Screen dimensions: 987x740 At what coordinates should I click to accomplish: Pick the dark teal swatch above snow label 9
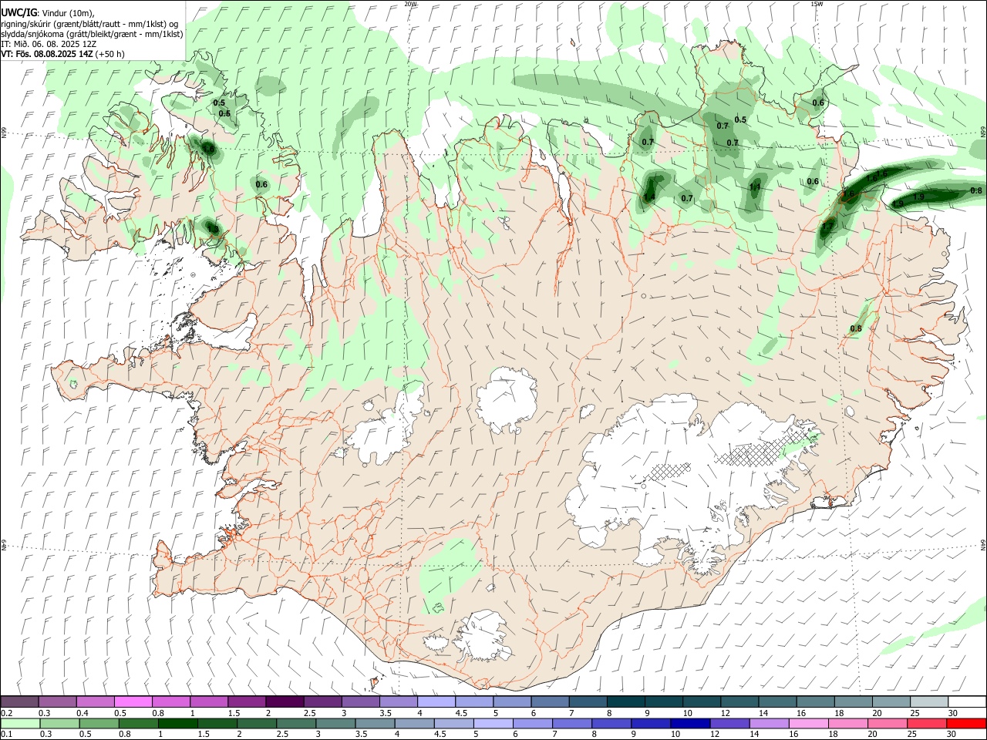663,701
